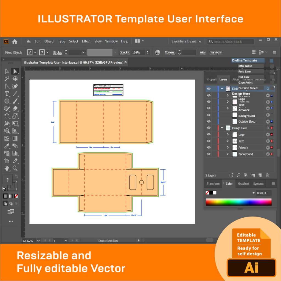Pick a color from the spectrum bar
Image resolution: width=281 pixels, height=281 pixels.
239,202
